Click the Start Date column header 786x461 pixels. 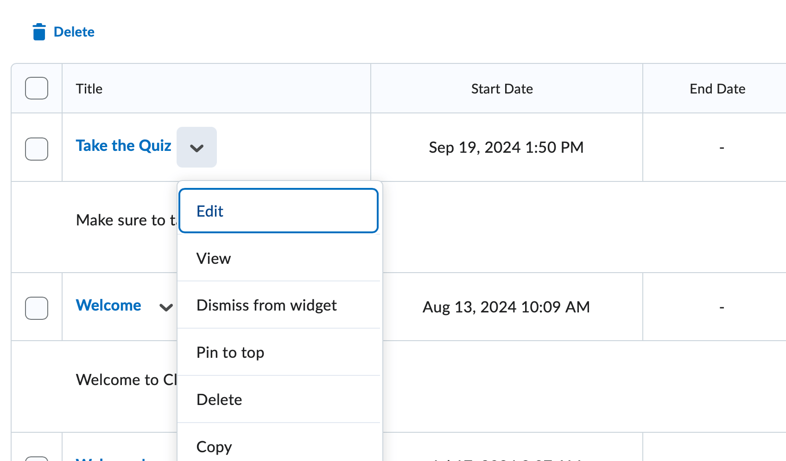tap(502, 89)
